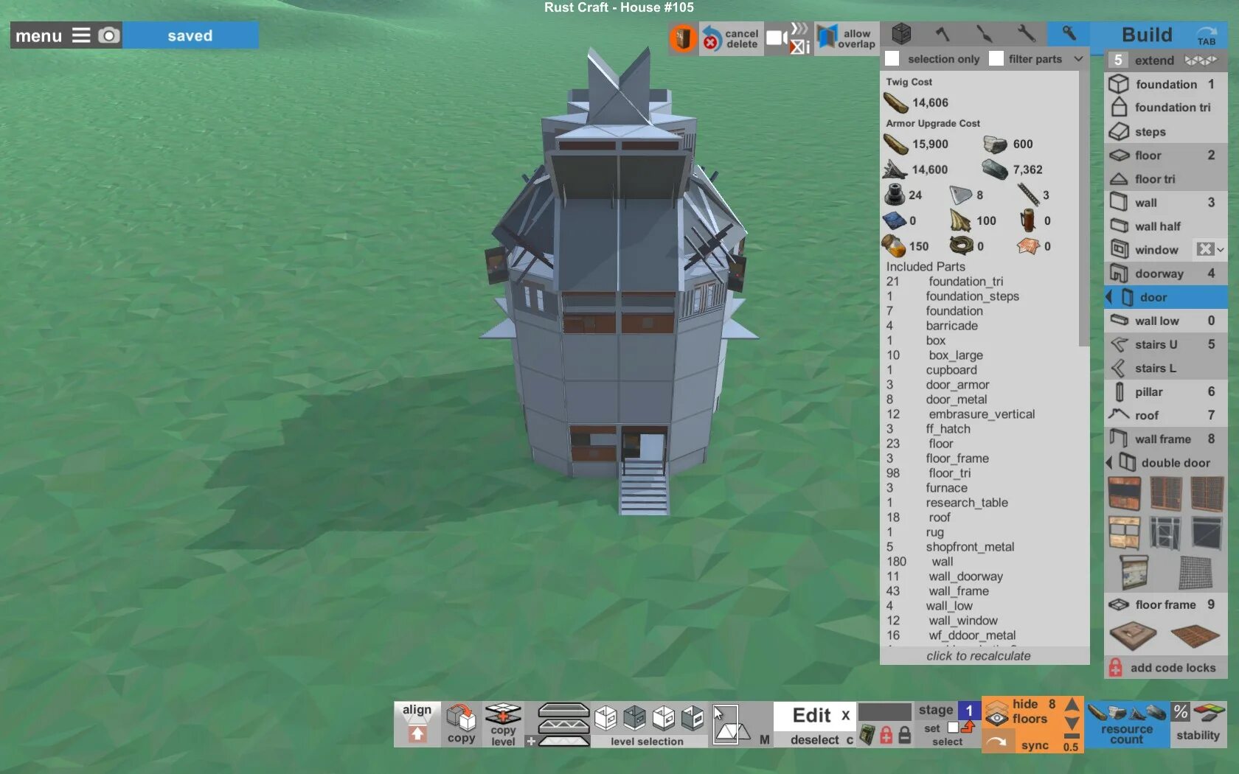Click the sync curved arrow button

click(996, 741)
